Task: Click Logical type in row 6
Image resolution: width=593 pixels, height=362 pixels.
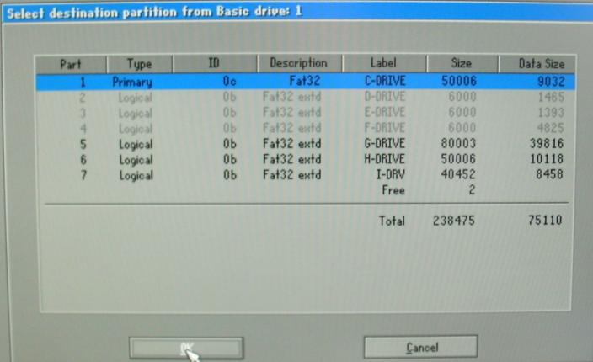Action: tap(136, 160)
